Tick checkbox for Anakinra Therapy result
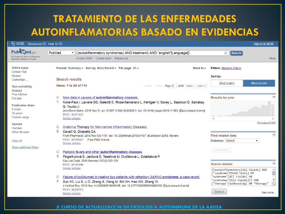This screenshot has height=214, width=285. [58, 127]
